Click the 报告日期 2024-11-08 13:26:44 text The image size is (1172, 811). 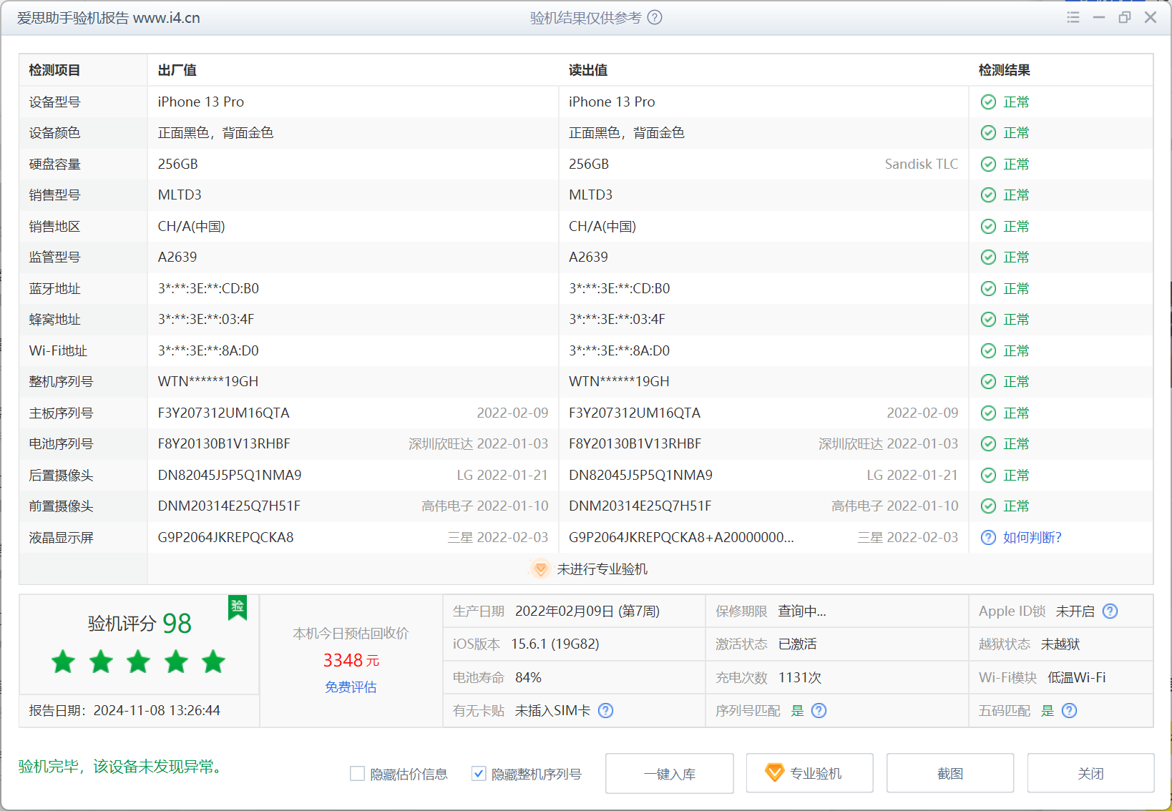[124, 711]
